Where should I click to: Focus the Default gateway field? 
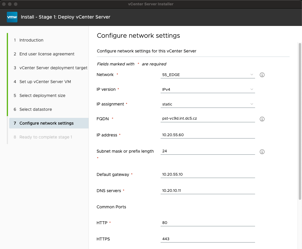[x=208, y=174]
